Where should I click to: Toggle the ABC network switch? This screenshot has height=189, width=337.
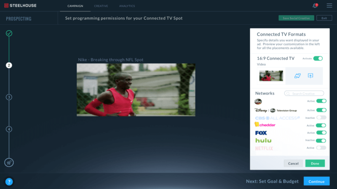tap(321, 101)
